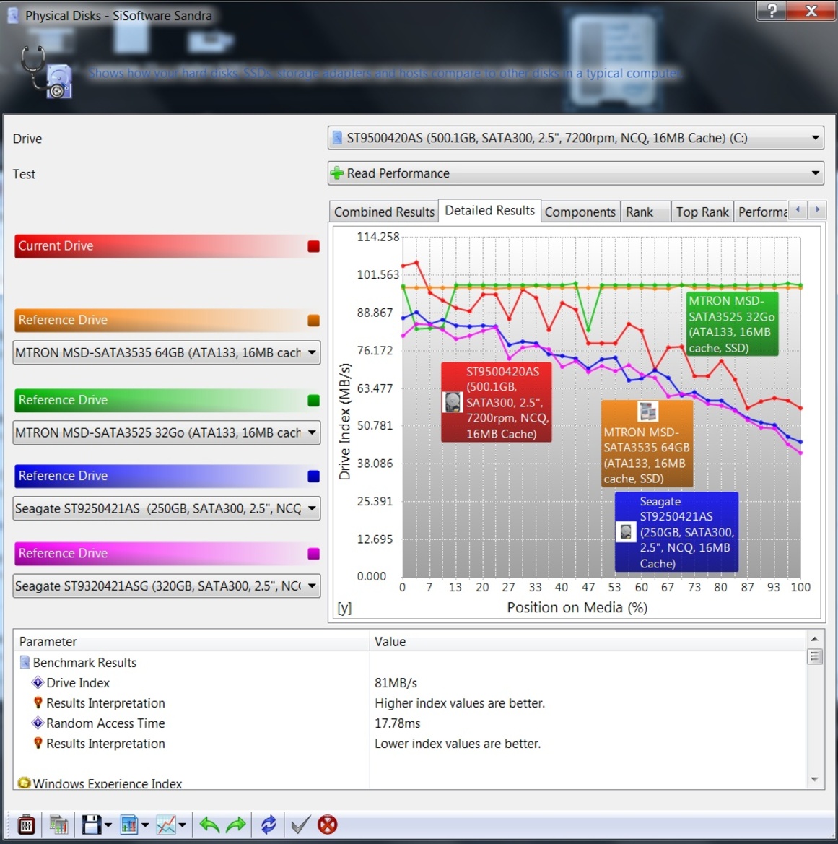This screenshot has width=838, height=844.
Task: Switch to the Rank tab
Action: [645, 212]
